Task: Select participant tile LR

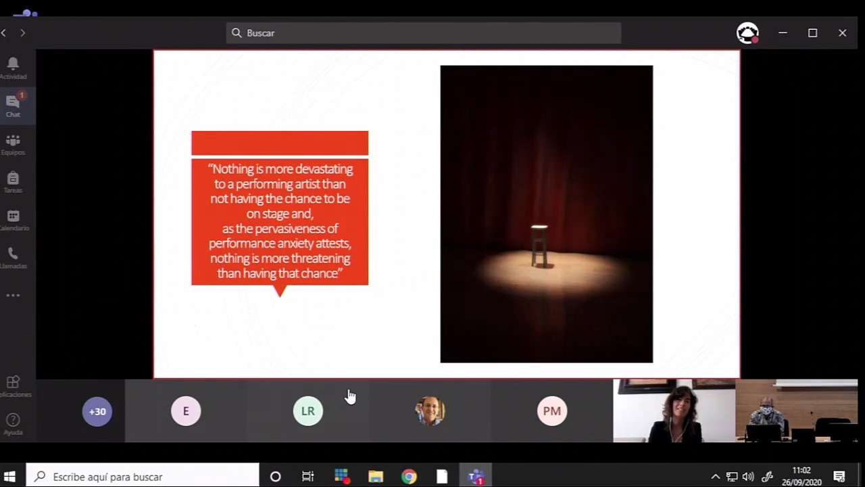Action: click(x=308, y=411)
